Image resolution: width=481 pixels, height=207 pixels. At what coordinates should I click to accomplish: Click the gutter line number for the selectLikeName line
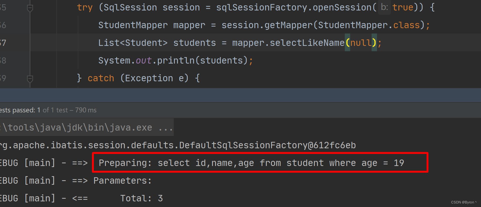pyautogui.click(x=3, y=43)
